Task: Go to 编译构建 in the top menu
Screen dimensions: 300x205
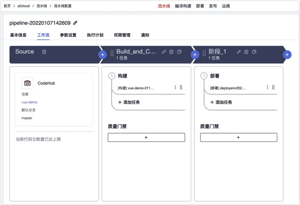Action: (183, 6)
